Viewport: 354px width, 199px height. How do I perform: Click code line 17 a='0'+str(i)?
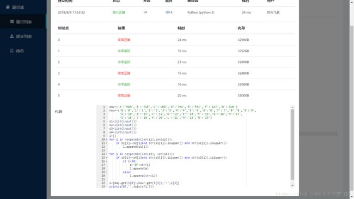pos(140,165)
